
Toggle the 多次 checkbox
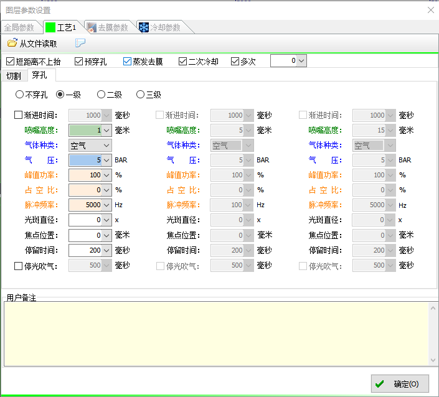(x=235, y=61)
